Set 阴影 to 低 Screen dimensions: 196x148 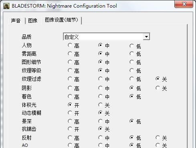131,88
